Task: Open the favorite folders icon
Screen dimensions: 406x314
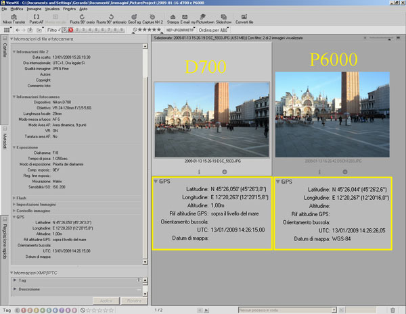Action: pos(39,30)
